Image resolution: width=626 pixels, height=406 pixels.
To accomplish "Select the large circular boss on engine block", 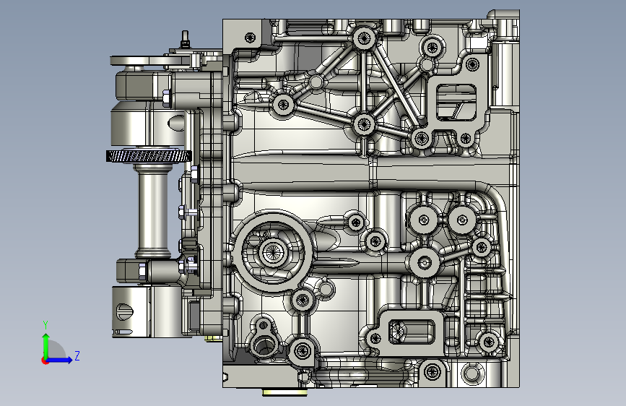I will [x=272, y=253].
